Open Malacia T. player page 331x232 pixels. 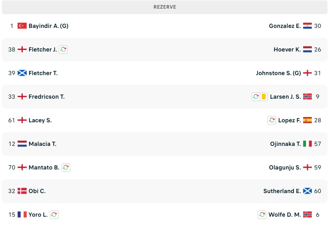[x=42, y=144]
